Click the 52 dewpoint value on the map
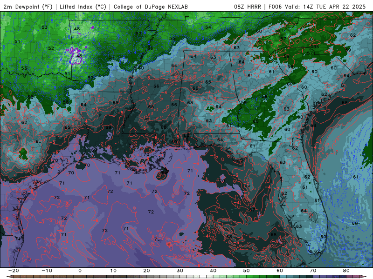This screenshot has width=373, height=279. (51, 48)
